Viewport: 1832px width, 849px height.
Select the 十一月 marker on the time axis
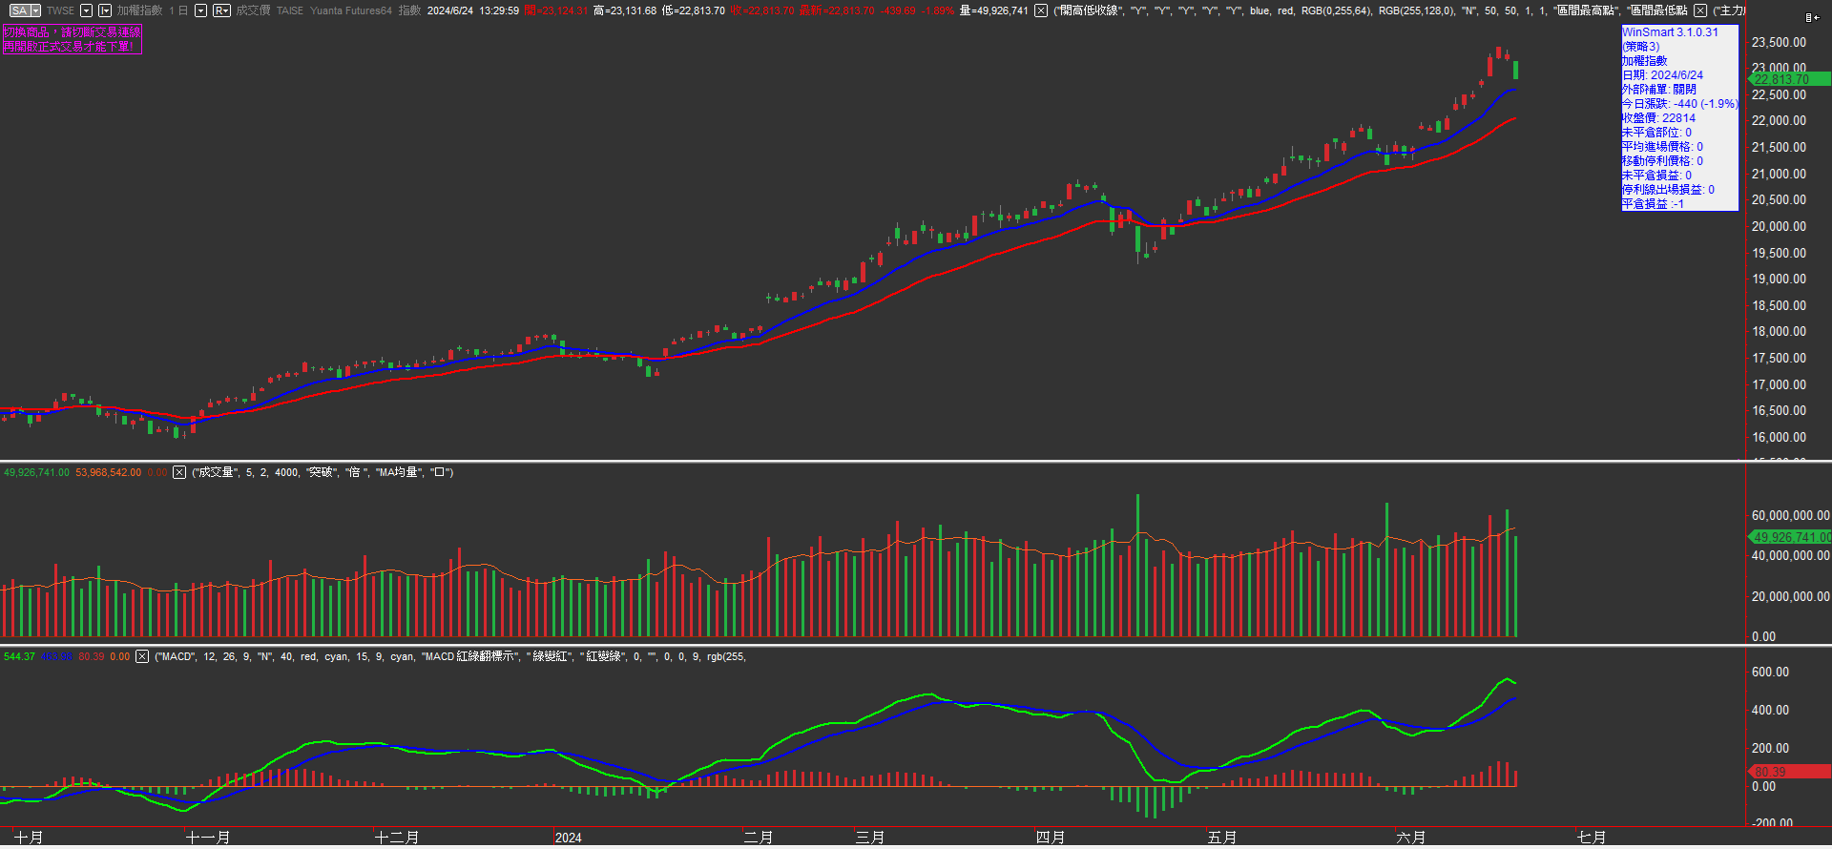[208, 838]
